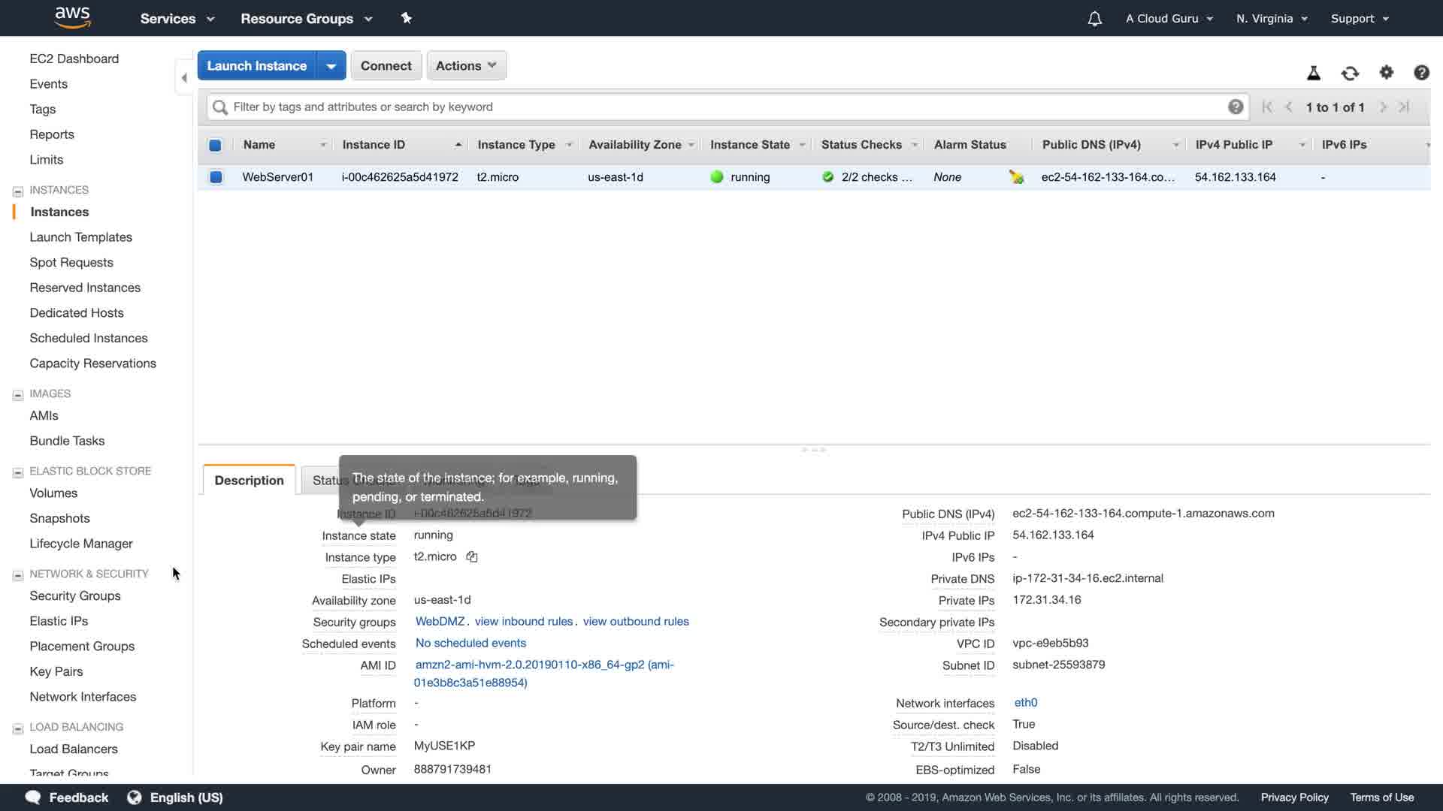The height and width of the screenshot is (811, 1443).
Task: Switch to the Description tab
Action: point(249,481)
